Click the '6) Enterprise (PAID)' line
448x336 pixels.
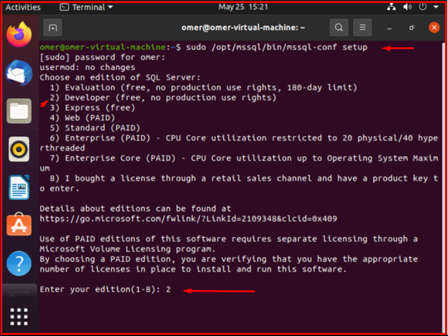click(239, 143)
